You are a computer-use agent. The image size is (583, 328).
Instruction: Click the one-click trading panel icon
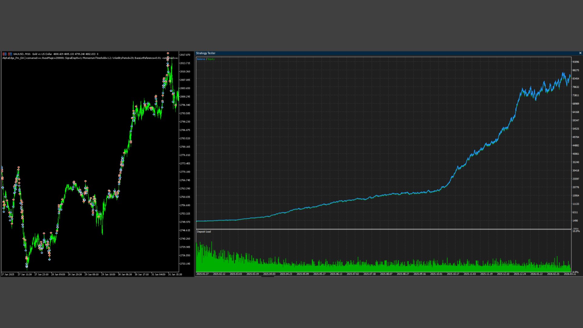[10, 54]
